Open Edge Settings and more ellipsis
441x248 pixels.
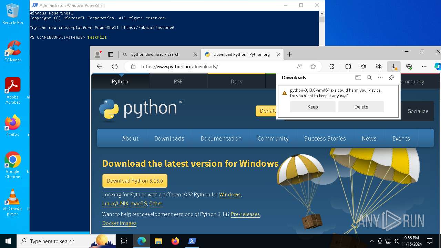click(x=424, y=66)
